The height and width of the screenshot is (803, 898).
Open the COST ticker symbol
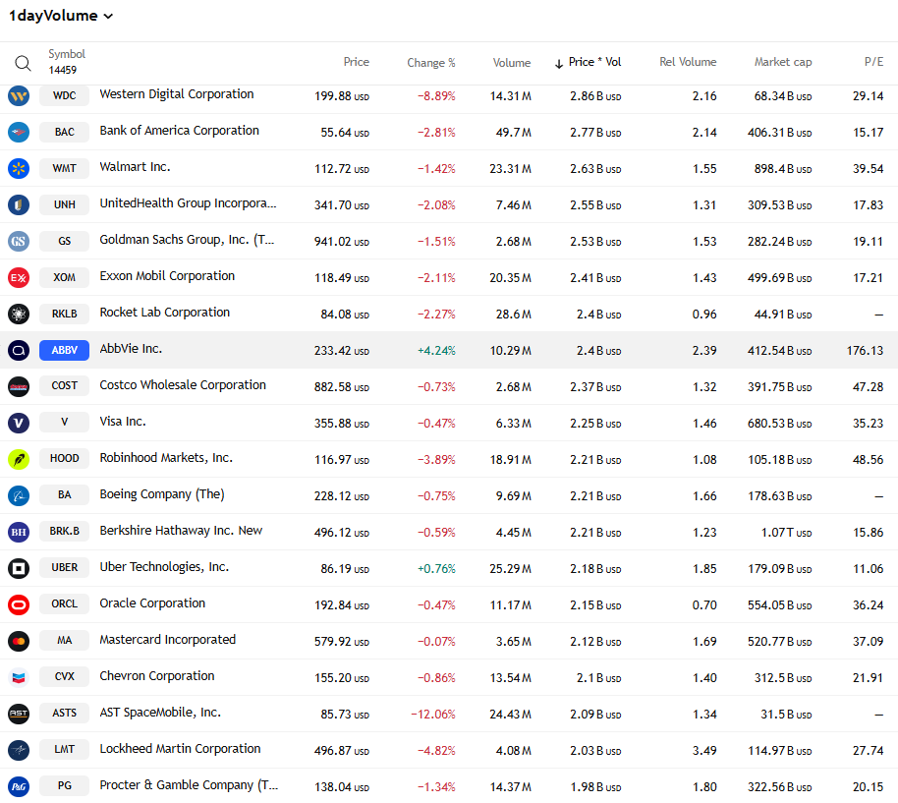coord(64,385)
